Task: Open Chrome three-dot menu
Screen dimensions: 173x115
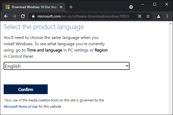Action: click(x=167, y=16)
